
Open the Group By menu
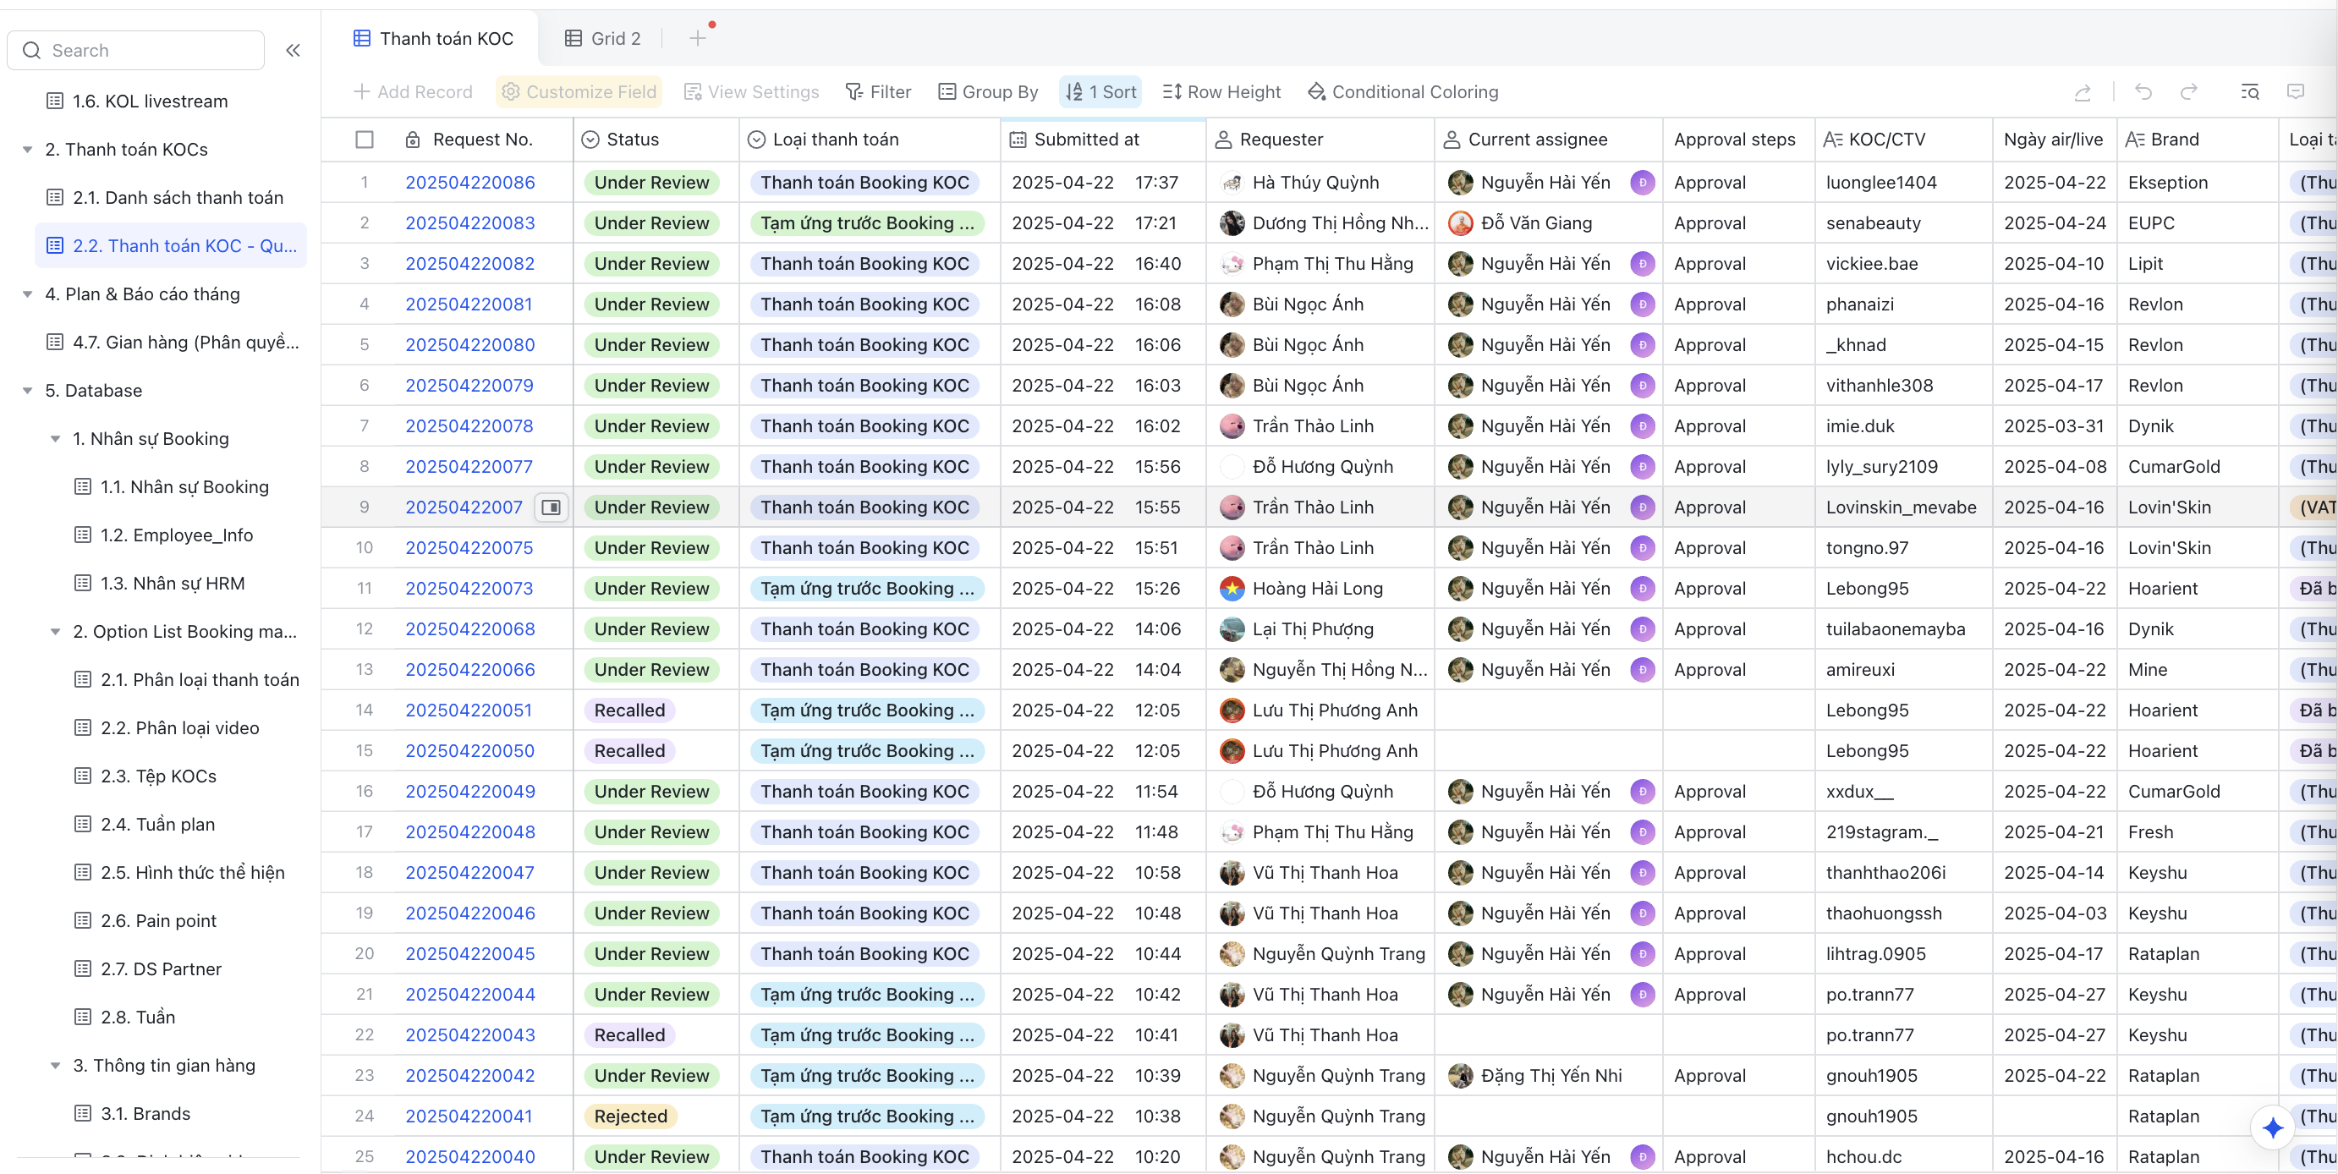pyautogui.click(x=987, y=91)
